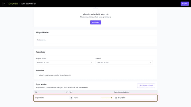
Task: Sort by the Ad column sort icon
Action: click(66, 92)
